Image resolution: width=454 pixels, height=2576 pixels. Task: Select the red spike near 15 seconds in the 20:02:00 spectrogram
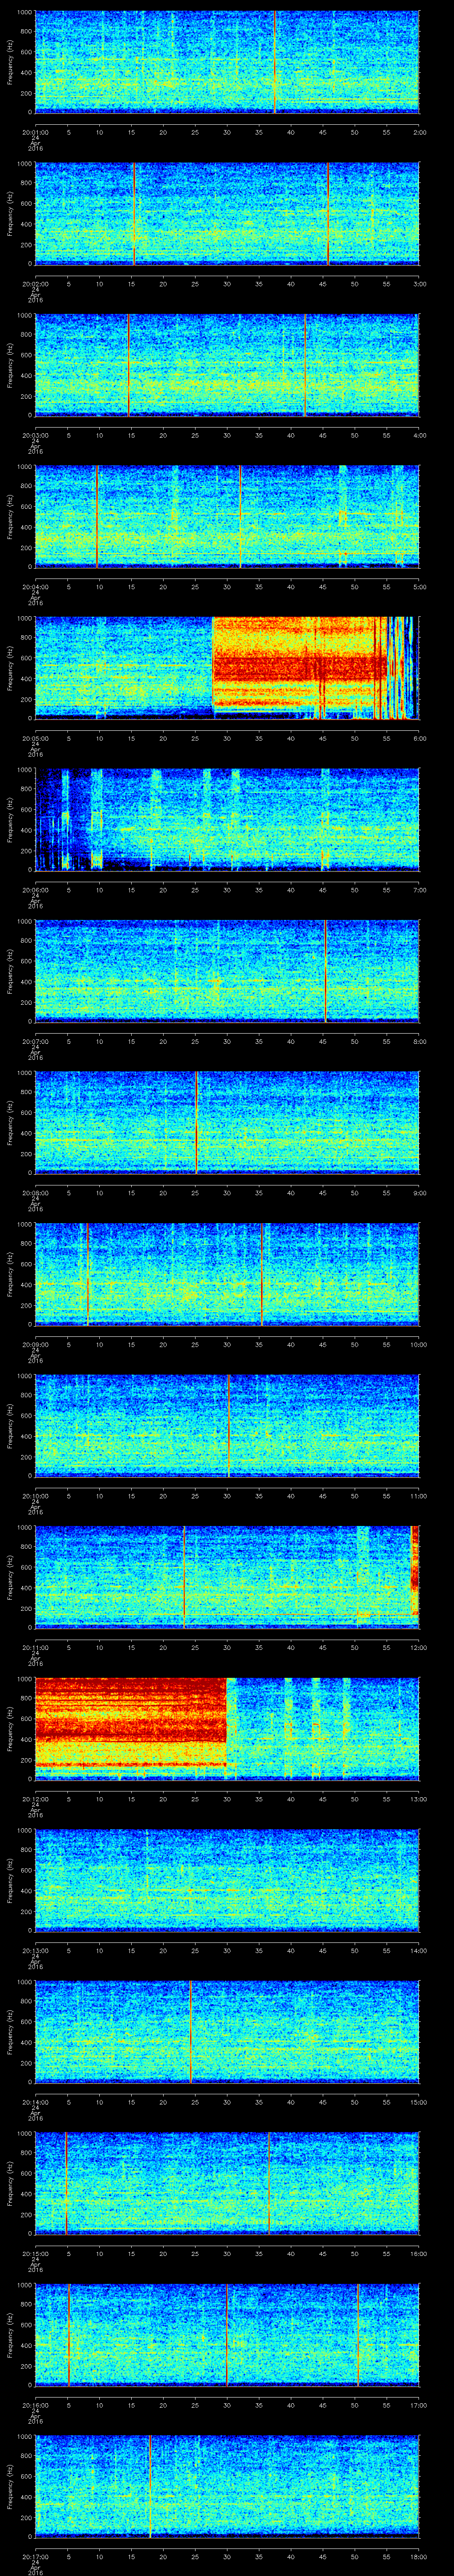[x=134, y=214]
